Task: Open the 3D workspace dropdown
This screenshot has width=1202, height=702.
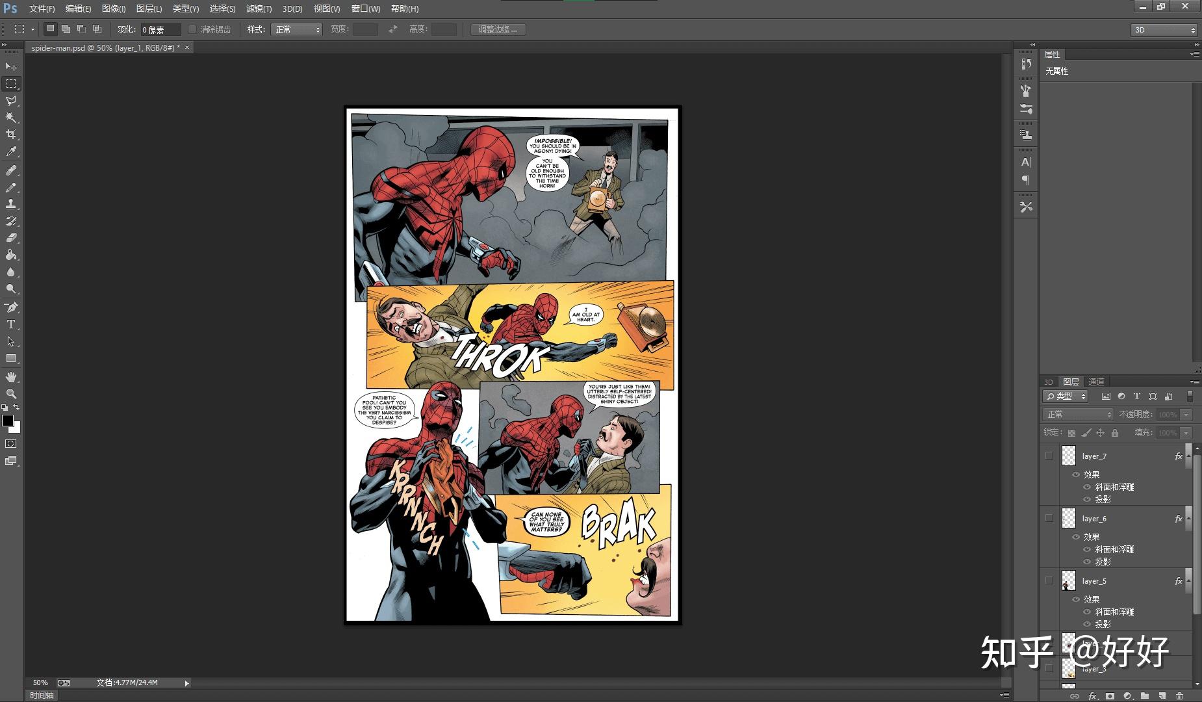Action: pos(1164,30)
